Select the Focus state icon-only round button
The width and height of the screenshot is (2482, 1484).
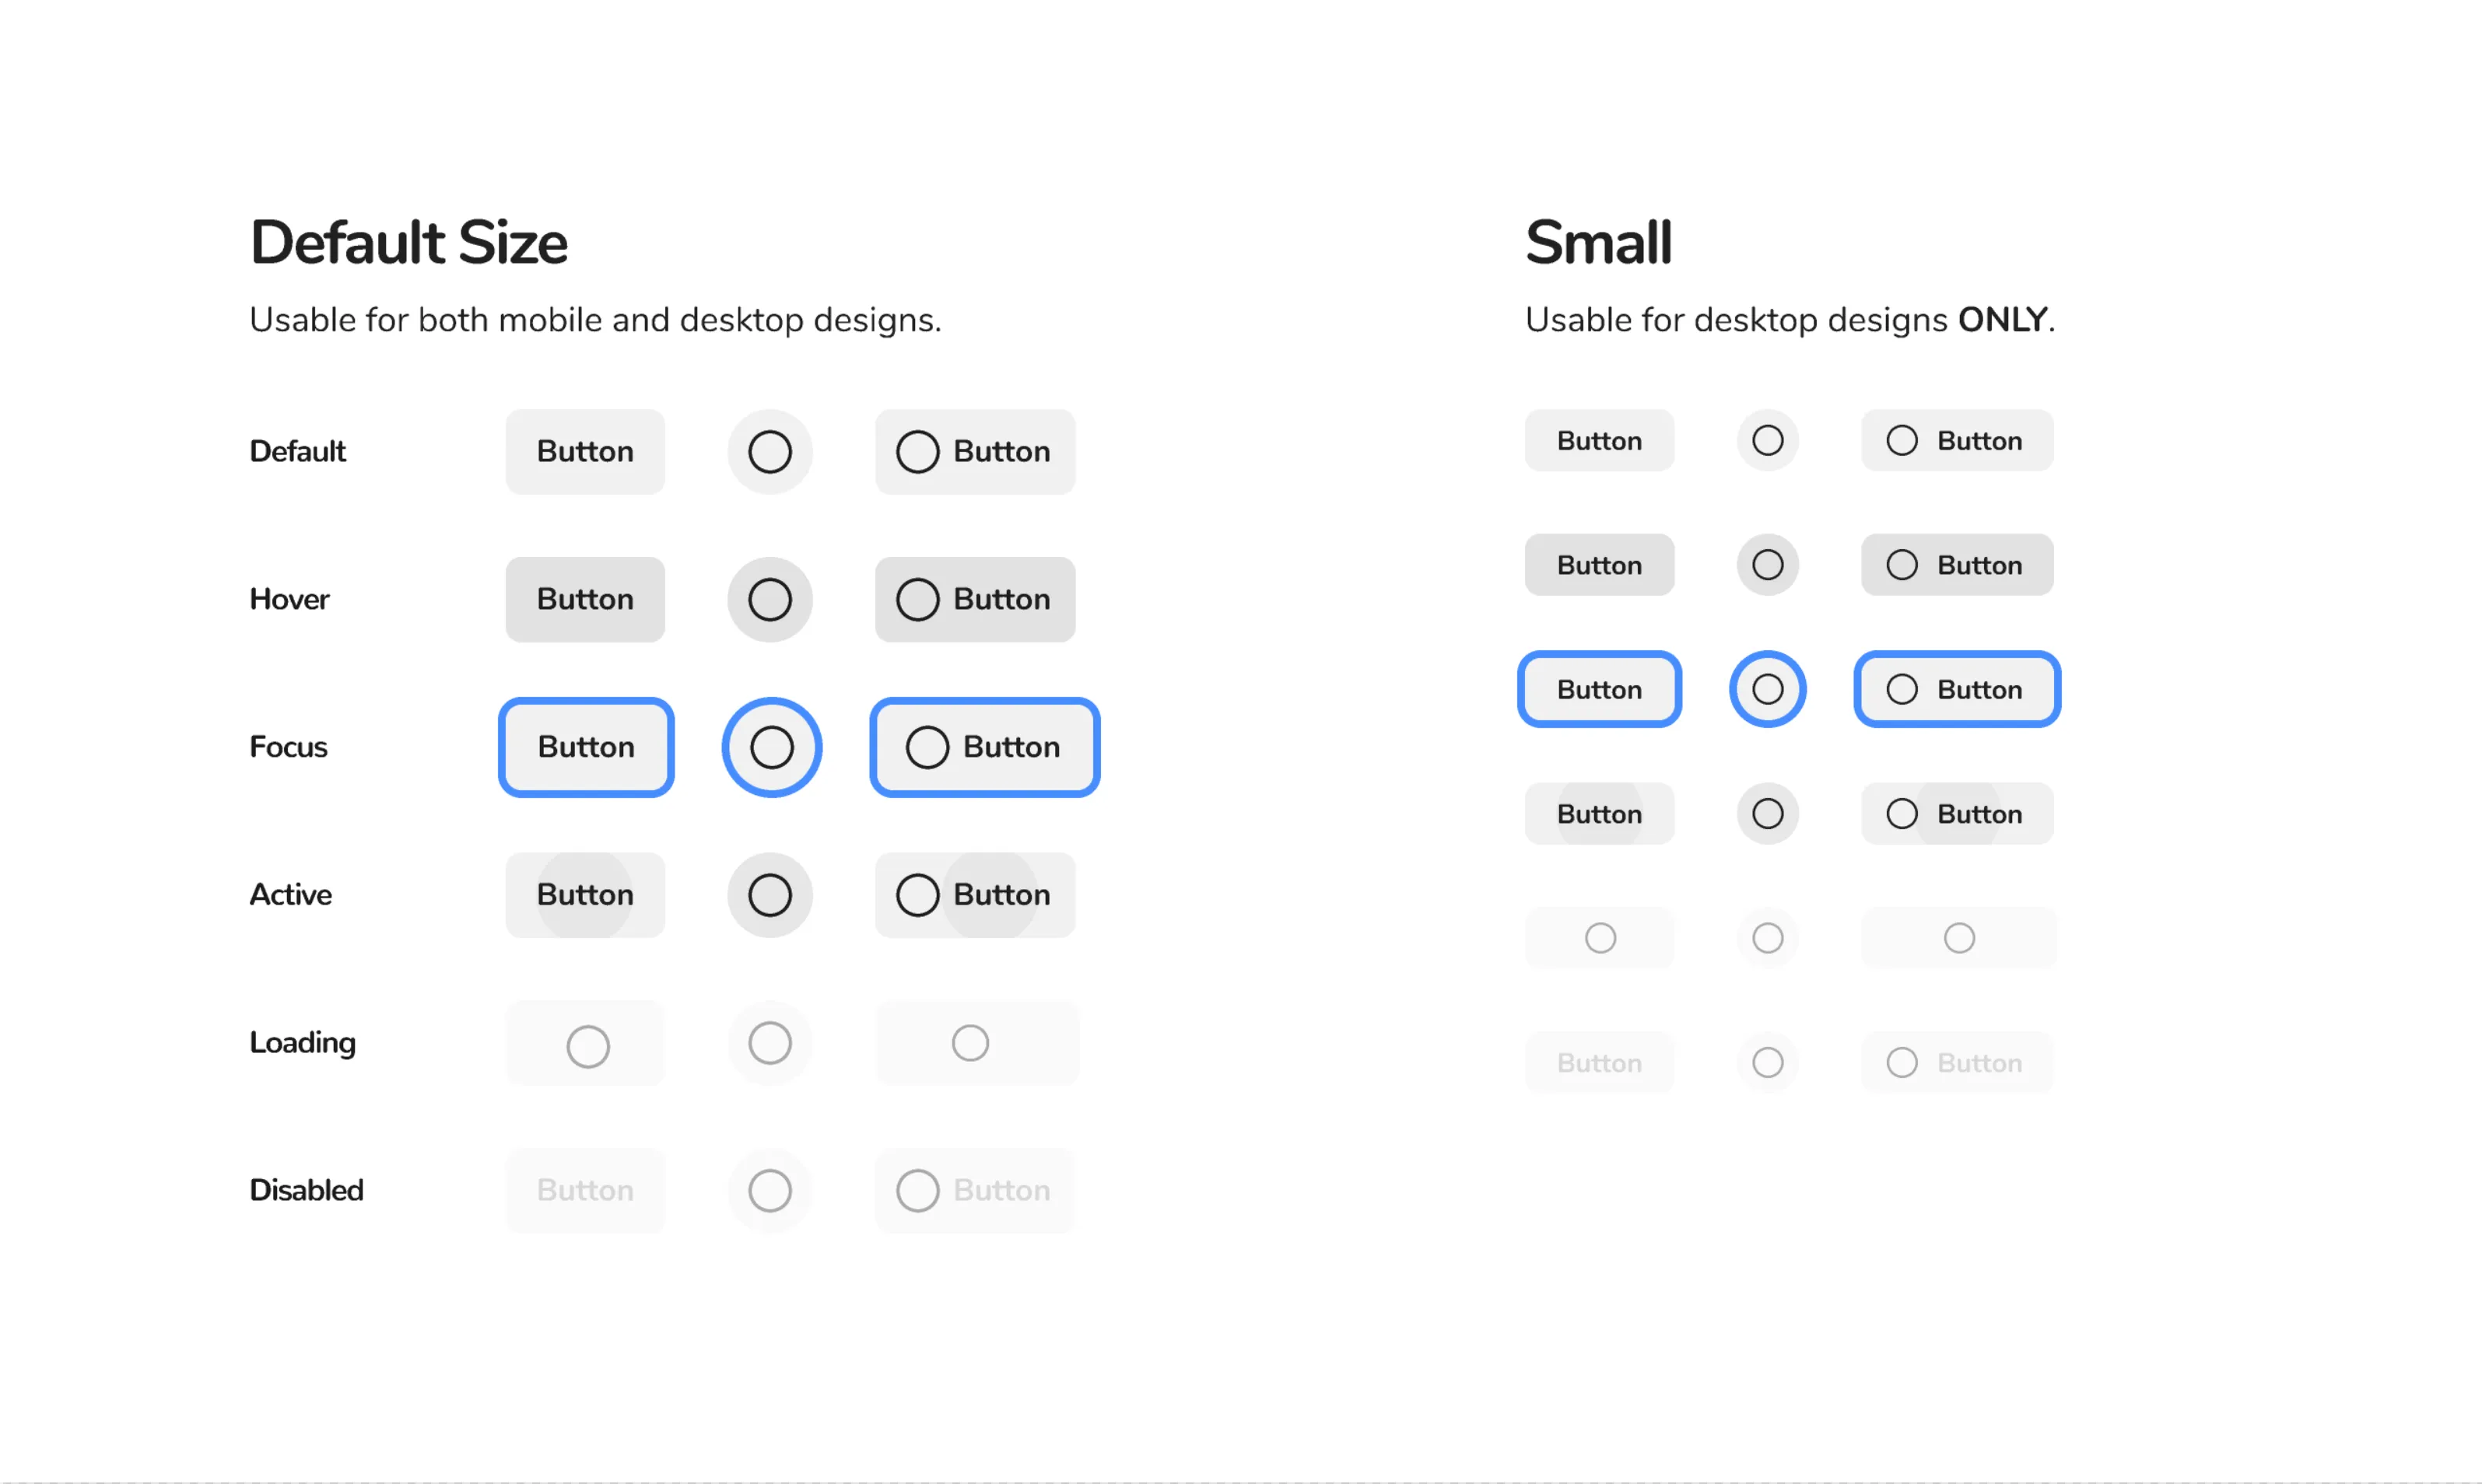[770, 747]
